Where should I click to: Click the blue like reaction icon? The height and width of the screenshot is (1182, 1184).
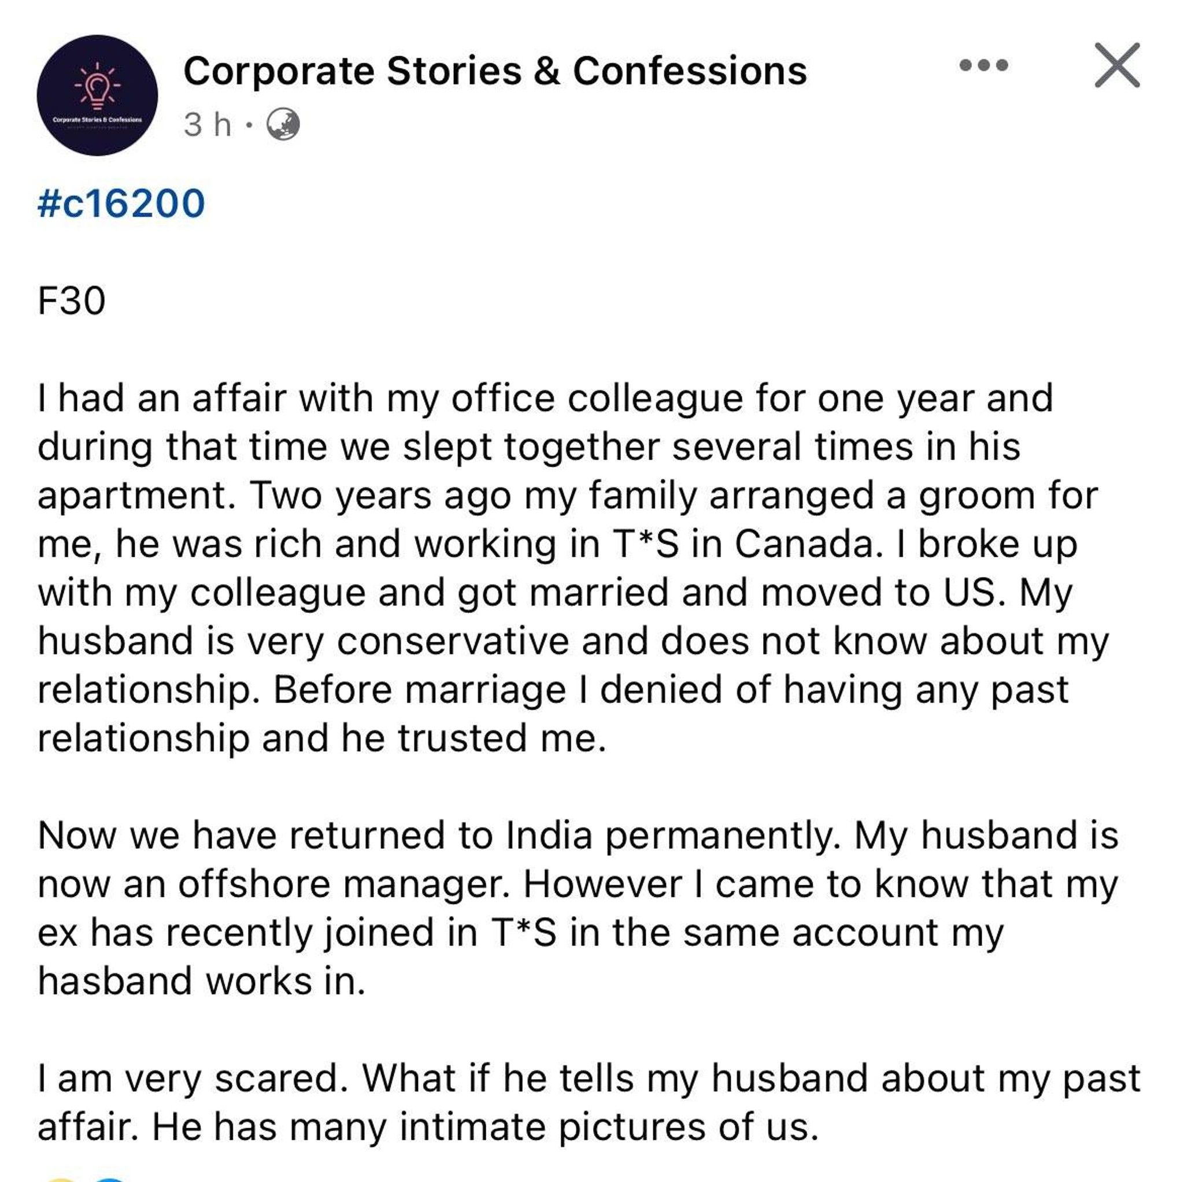pos(109,1179)
